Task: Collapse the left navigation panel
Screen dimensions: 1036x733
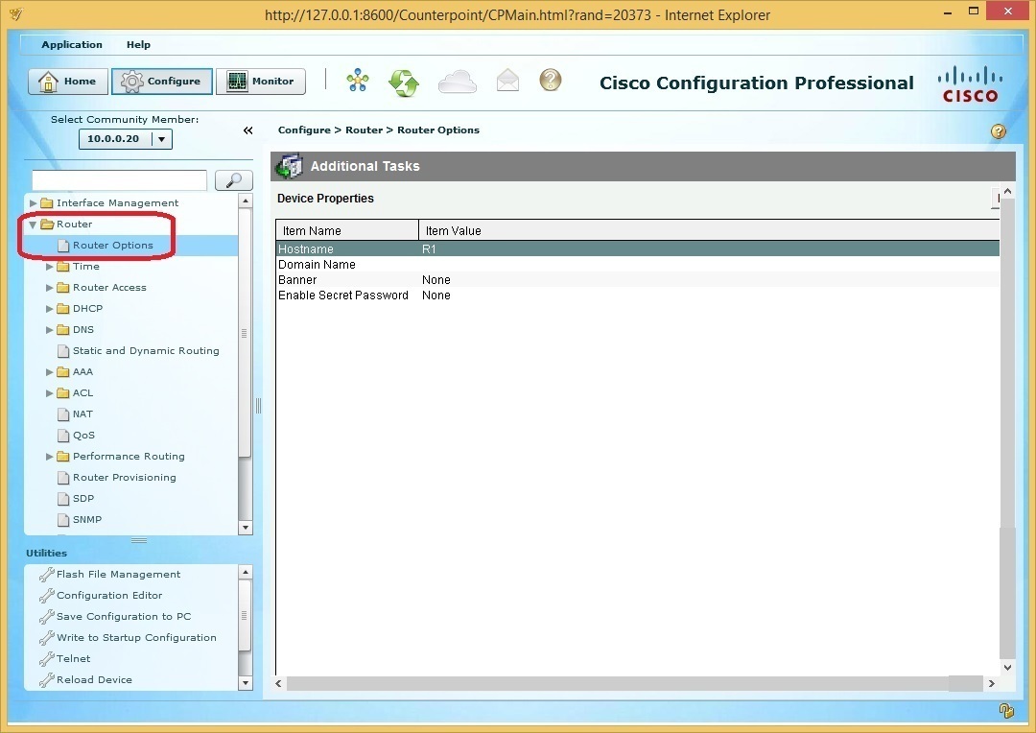Action: [247, 130]
